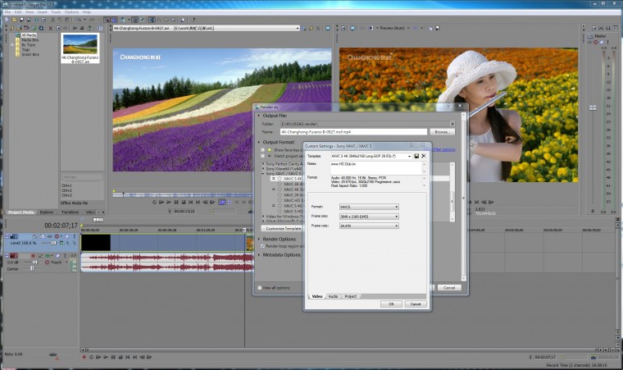Open the Template dropdown list
The height and width of the screenshot is (370, 623).
coord(408,155)
